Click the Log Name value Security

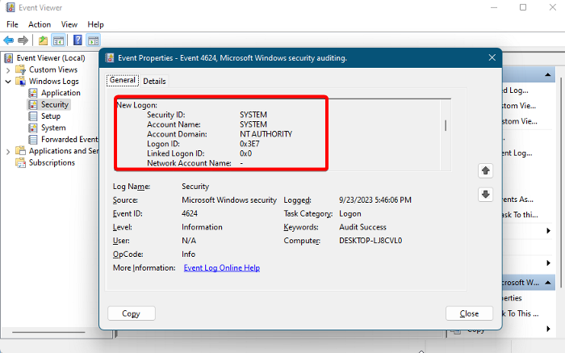pyautogui.click(x=195, y=187)
